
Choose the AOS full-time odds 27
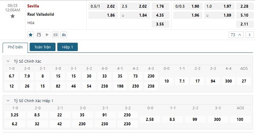coord(244,81)
